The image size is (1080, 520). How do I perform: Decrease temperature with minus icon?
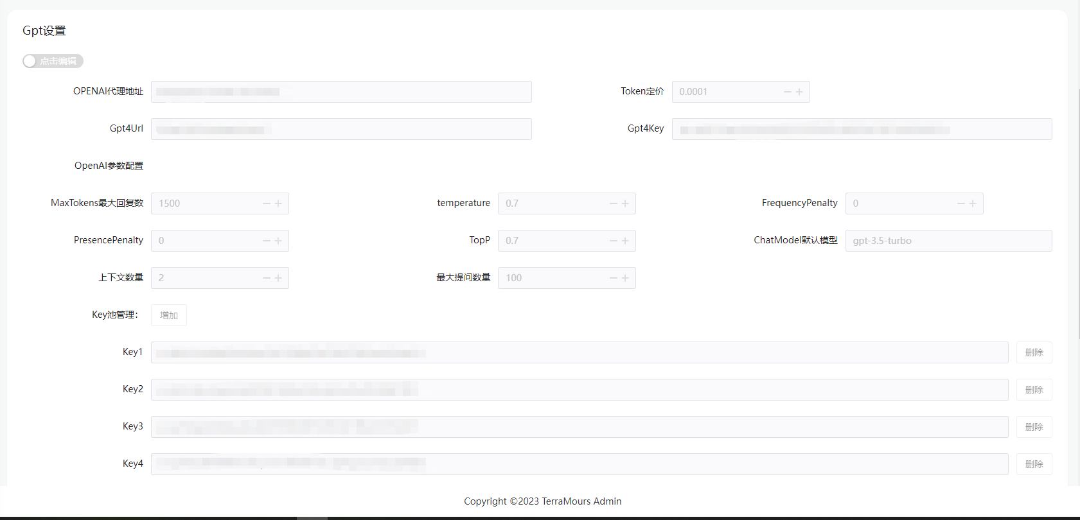pyautogui.click(x=614, y=204)
